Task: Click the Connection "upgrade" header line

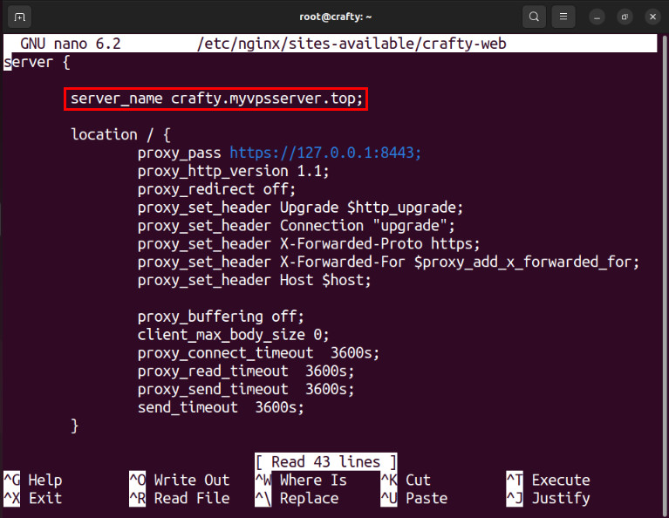Action: coord(296,226)
